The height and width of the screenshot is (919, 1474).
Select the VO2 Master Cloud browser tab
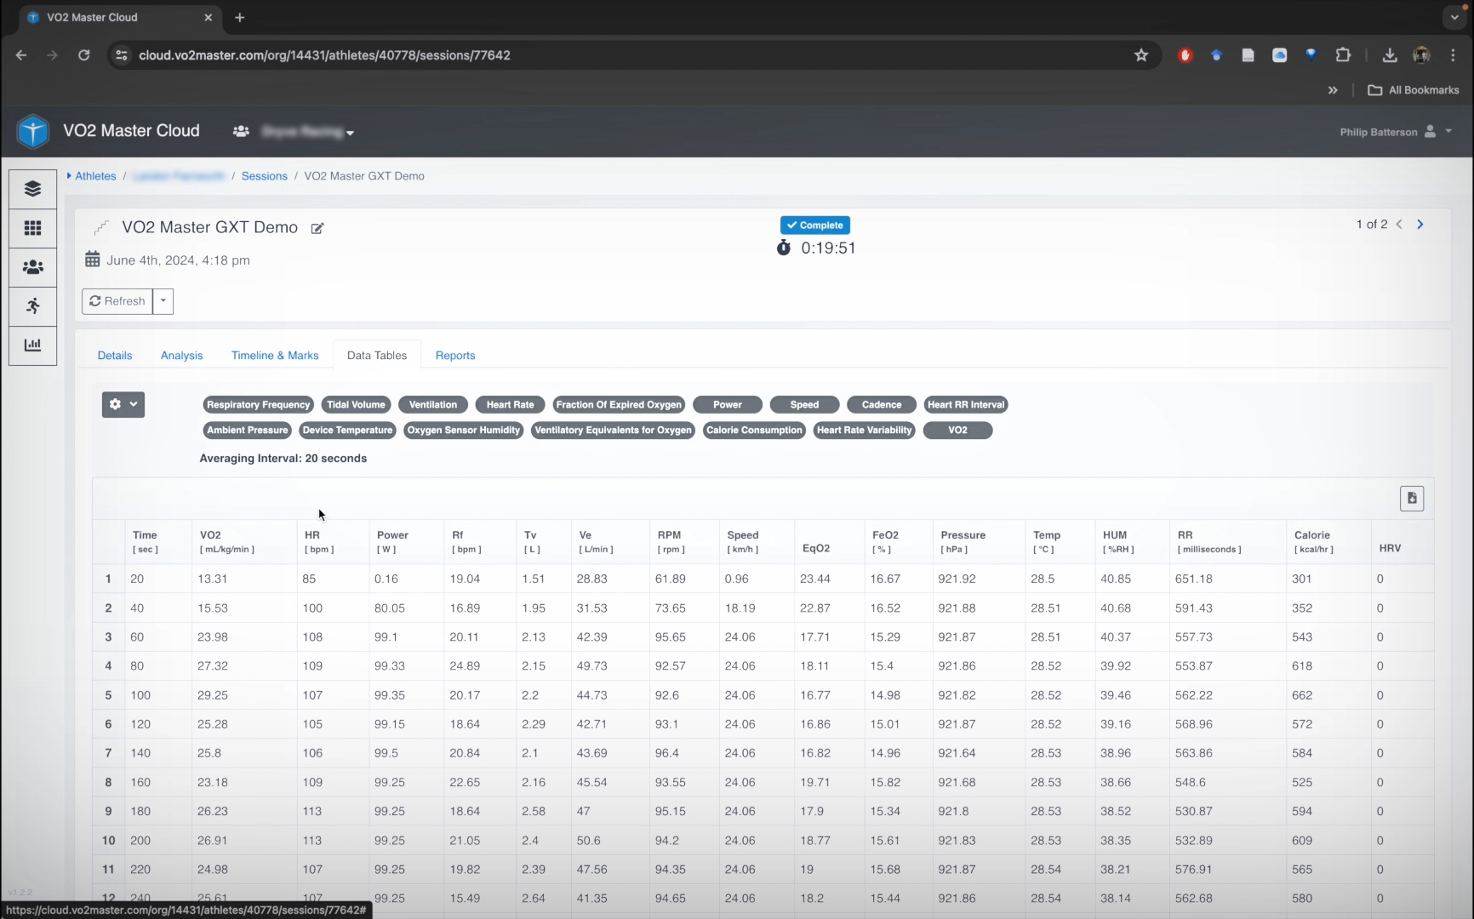click(119, 17)
